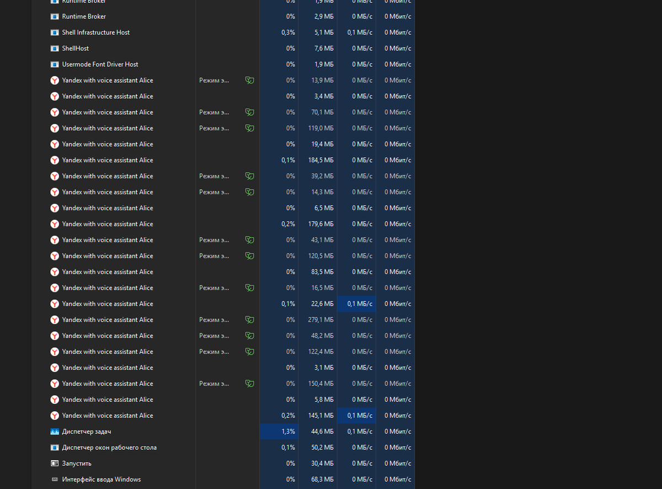Select the Yandex process name in the 19,4 МБ row
Screen dimensions: 662x489
point(108,144)
